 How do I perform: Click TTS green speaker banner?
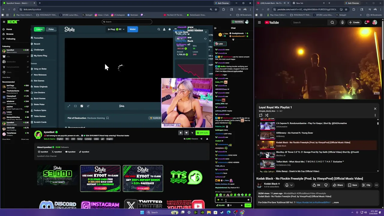[186, 178]
